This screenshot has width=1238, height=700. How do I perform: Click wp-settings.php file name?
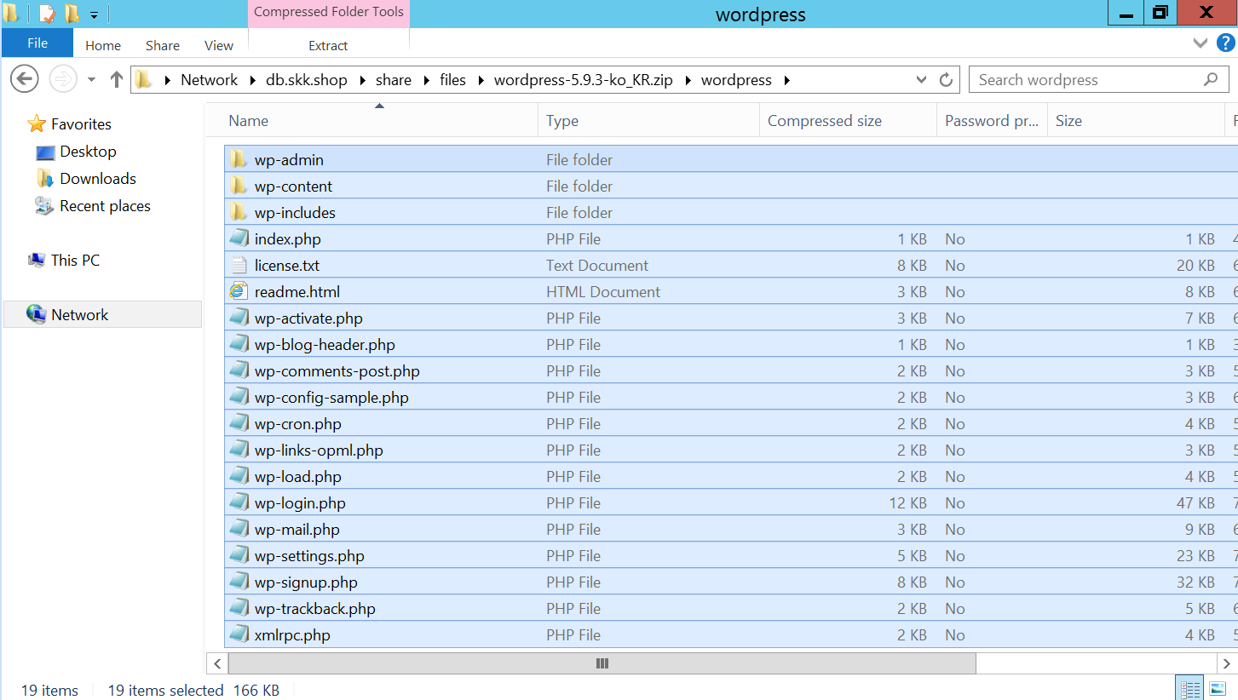[x=309, y=556]
